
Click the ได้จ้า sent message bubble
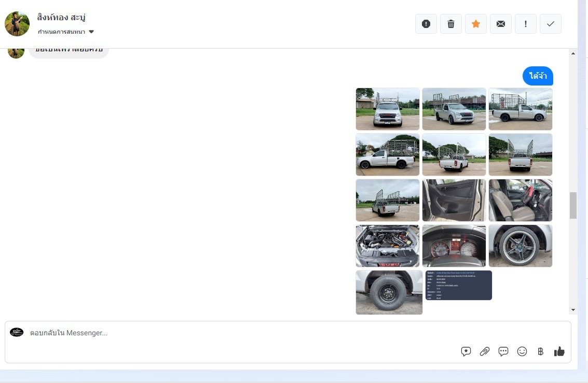coord(538,76)
